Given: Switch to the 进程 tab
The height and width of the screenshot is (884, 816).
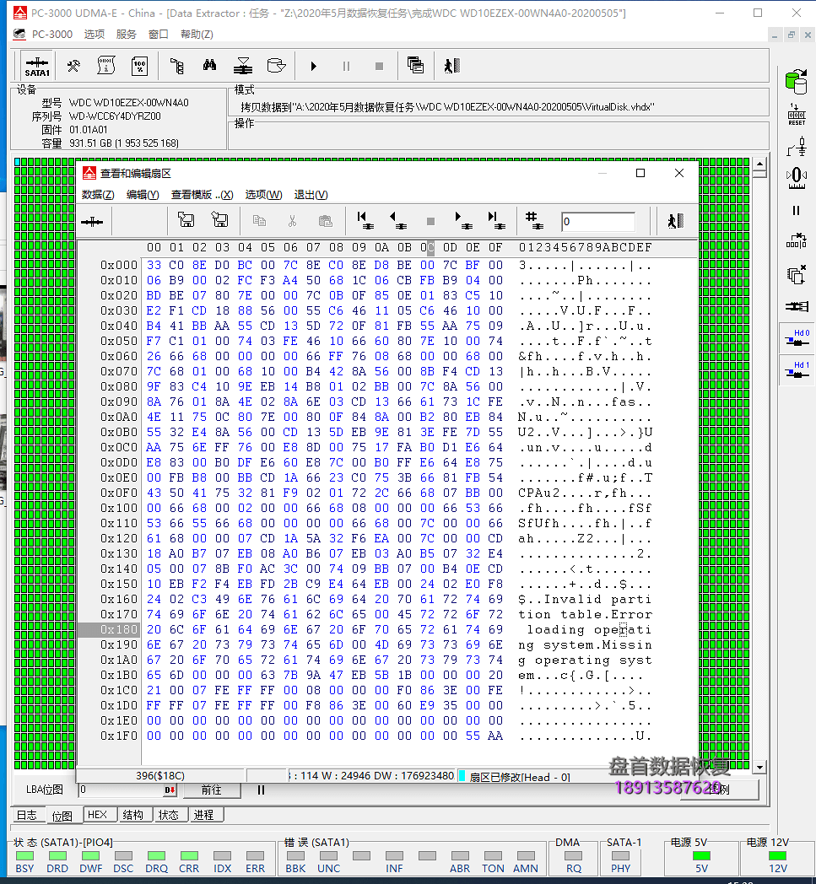Looking at the screenshot, I should coord(204,815).
